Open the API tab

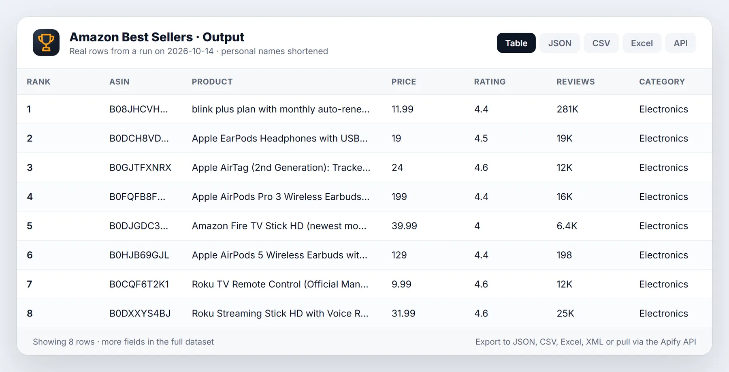[680, 43]
